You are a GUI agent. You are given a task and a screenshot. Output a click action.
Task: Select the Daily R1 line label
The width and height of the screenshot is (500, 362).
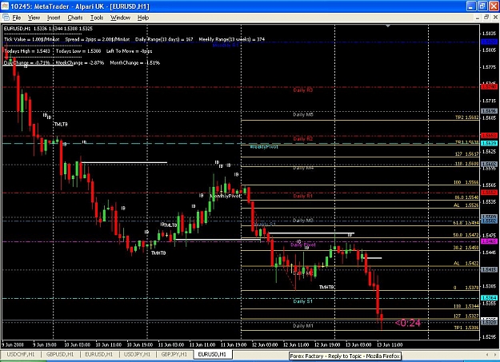(x=303, y=196)
